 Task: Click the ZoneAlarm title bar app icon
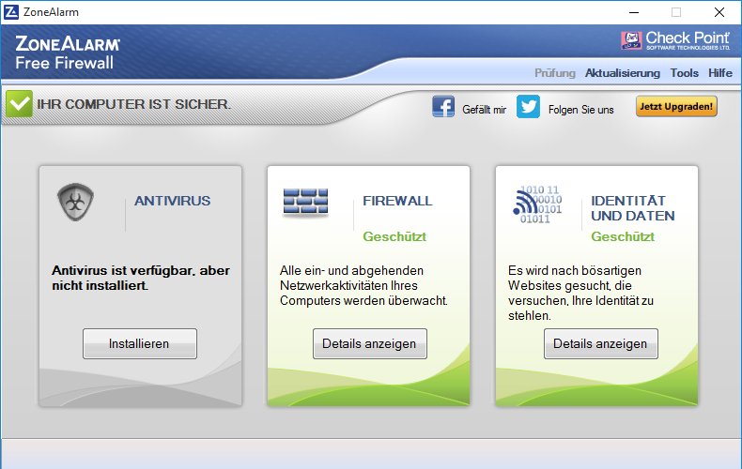10,12
